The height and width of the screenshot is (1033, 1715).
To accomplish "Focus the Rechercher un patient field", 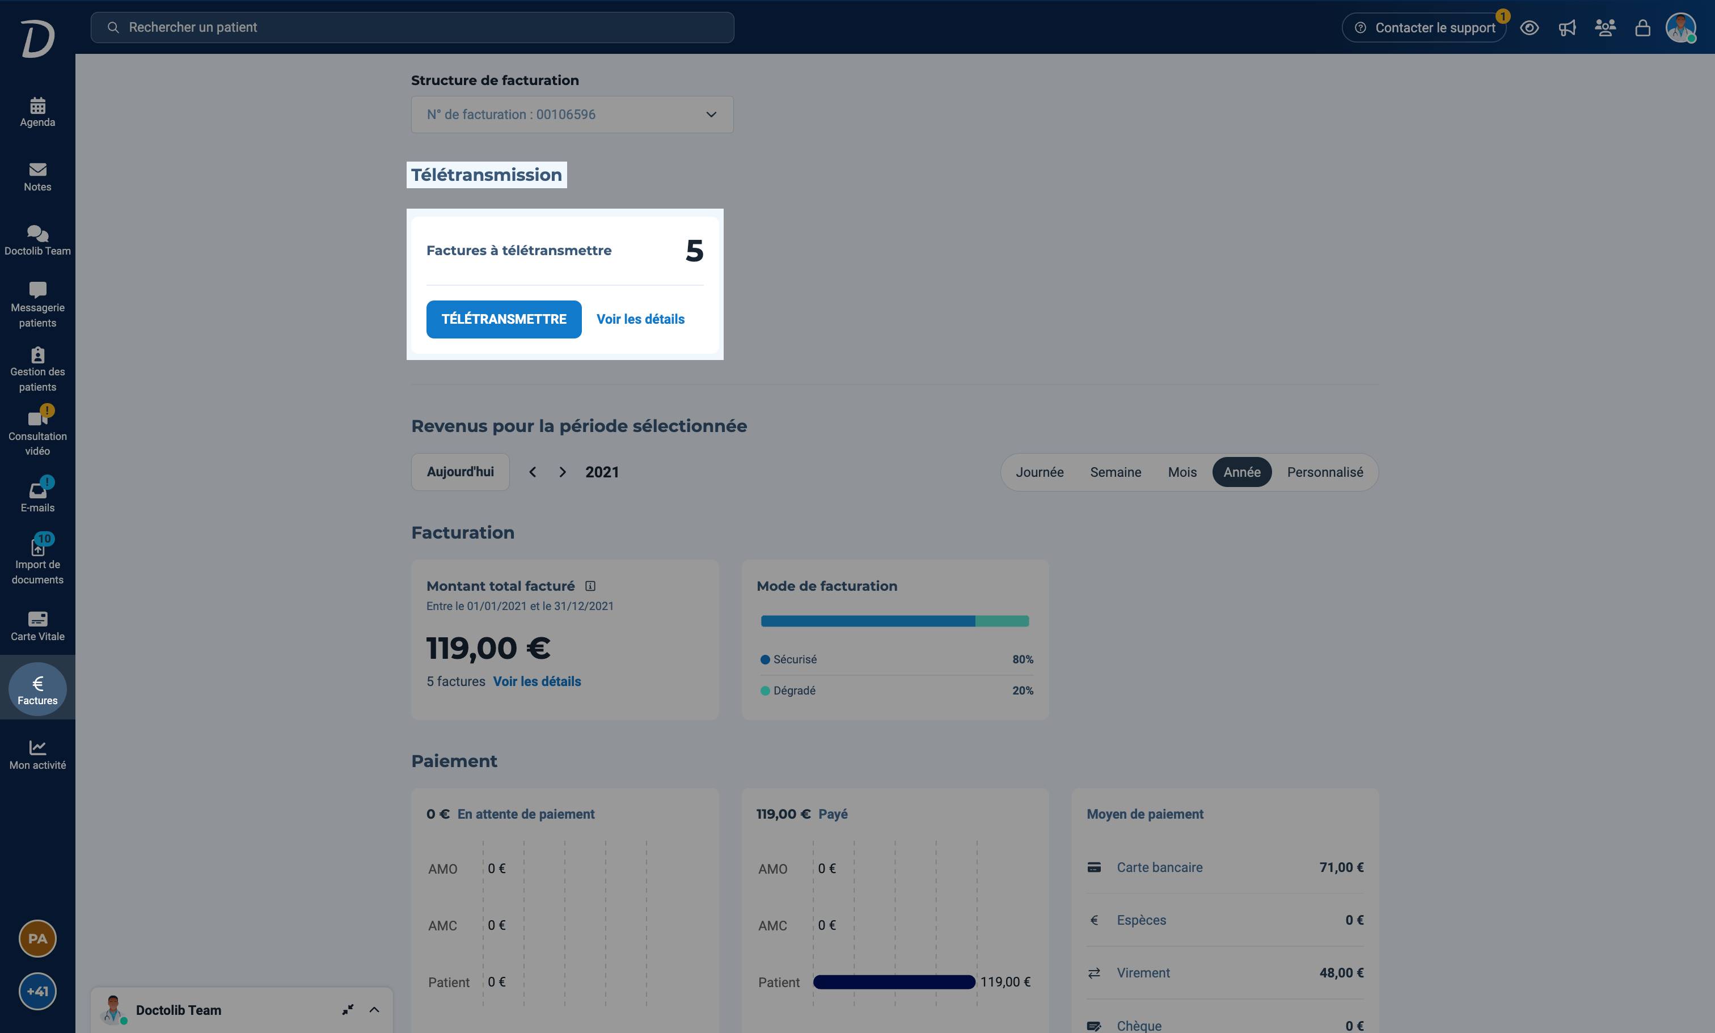I will click(x=412, y=27).
